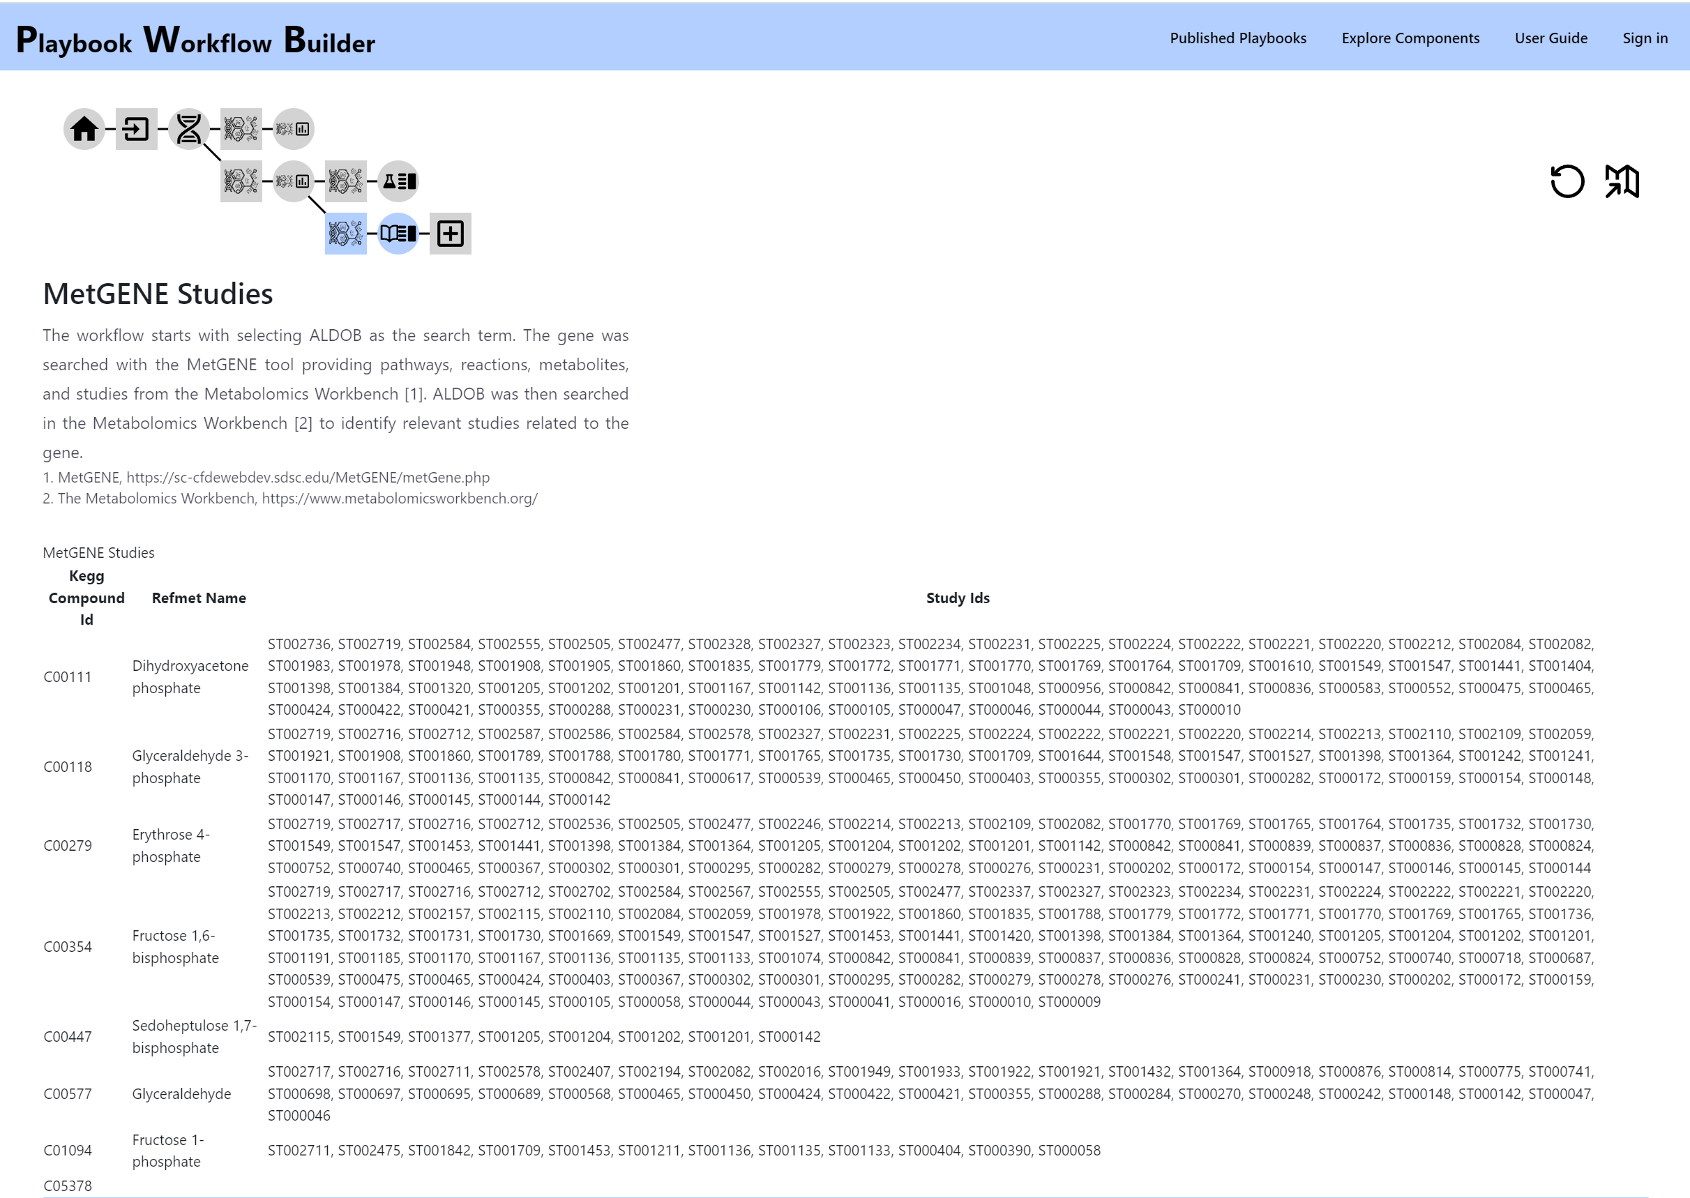Click Sedoheptulose 1,7-bisphosphate cell
This screenshot has width=1690, height=1198.
[x=195, y=1037]
